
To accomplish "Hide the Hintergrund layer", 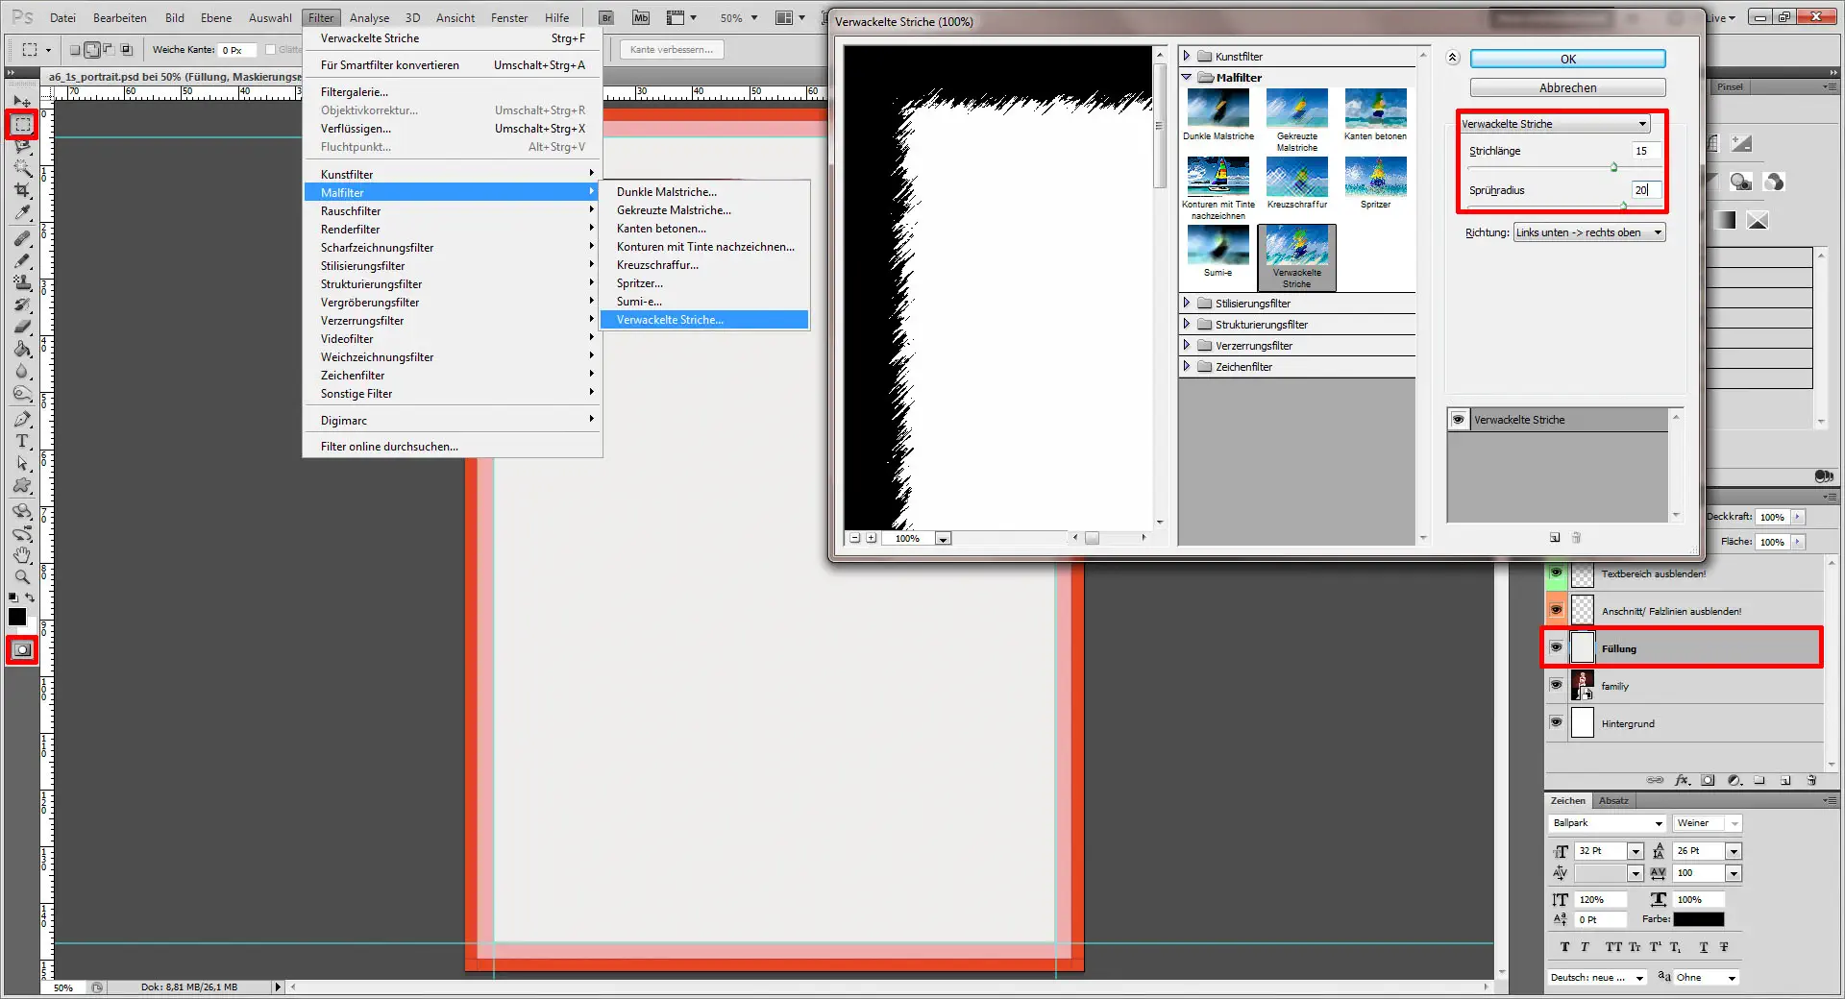I will pos(1557,723).
